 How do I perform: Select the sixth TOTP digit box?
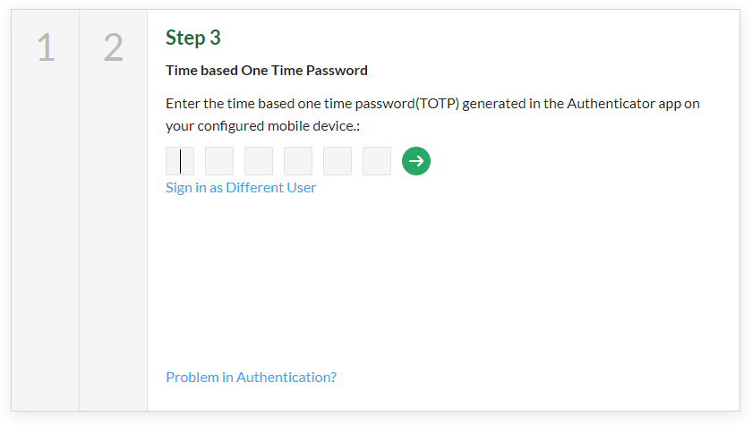377,161
